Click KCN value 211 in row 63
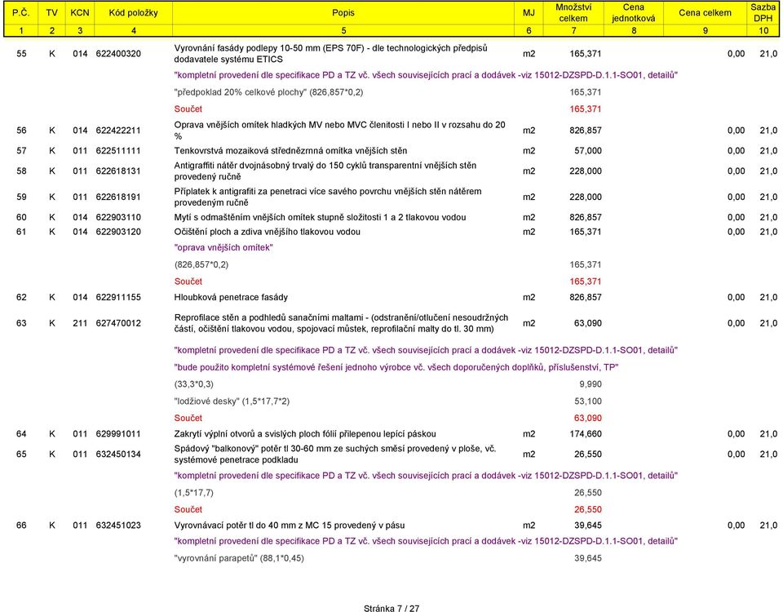Screen dimensions: 783x612 [80, 323]
